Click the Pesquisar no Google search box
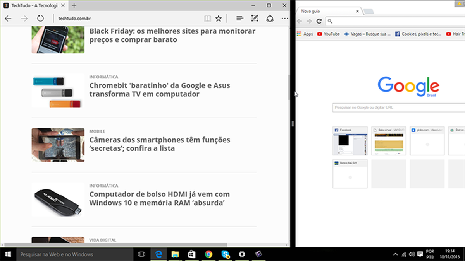 point(398,107)
